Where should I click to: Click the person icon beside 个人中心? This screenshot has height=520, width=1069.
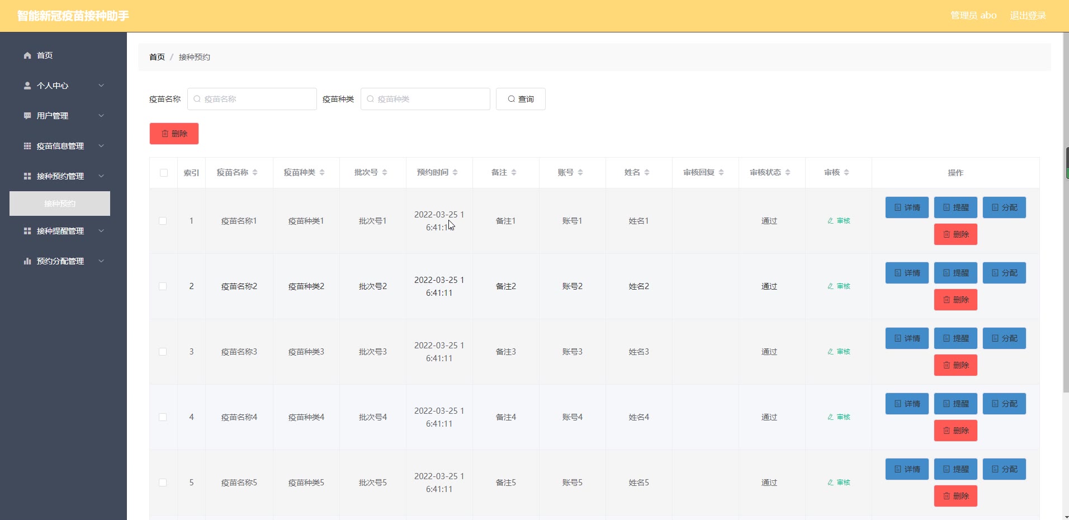click(27, 86)
